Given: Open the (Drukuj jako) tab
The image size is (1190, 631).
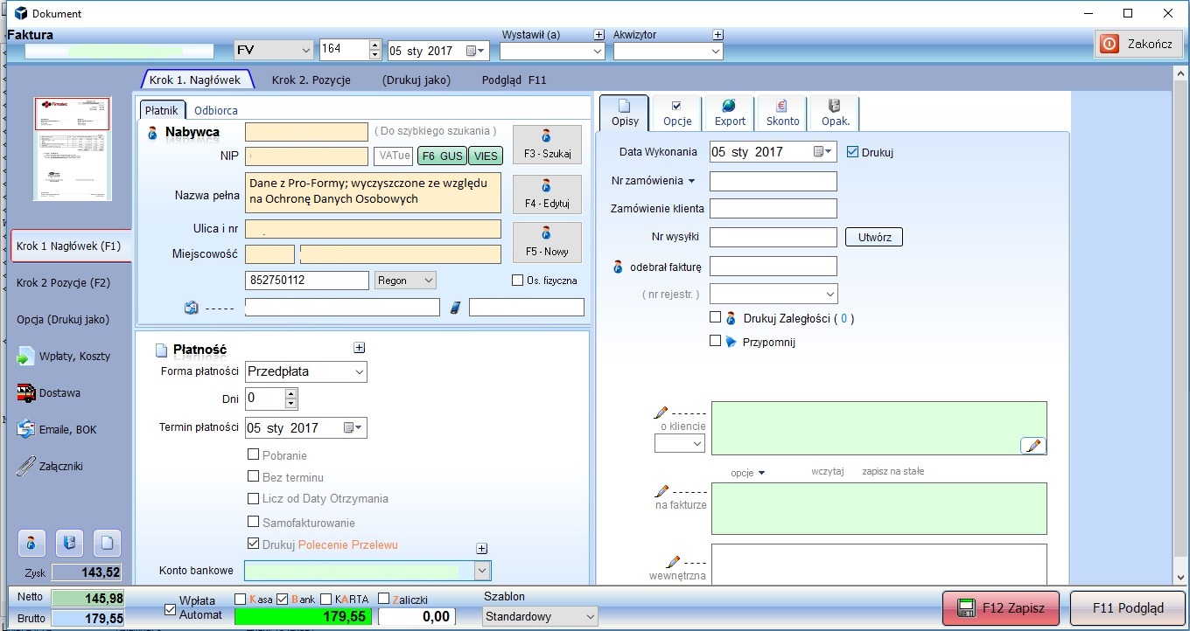Looking at the screenshot, I should (x=416, y=80).
